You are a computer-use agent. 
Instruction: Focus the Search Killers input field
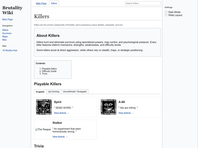pos(143,3)
